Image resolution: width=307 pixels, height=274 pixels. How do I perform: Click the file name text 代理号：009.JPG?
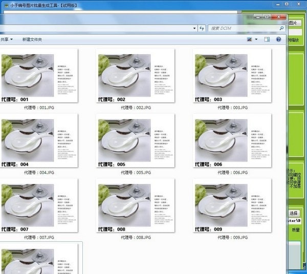[233, 237]
